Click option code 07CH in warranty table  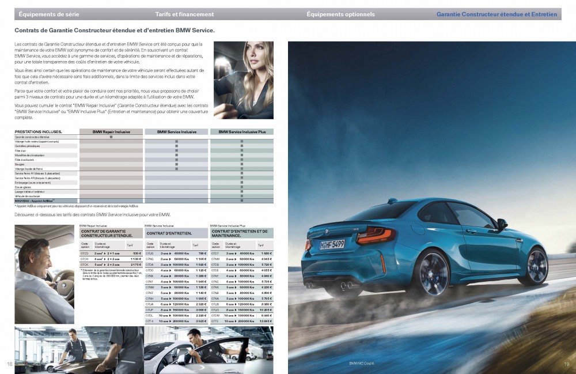(85, 259)
